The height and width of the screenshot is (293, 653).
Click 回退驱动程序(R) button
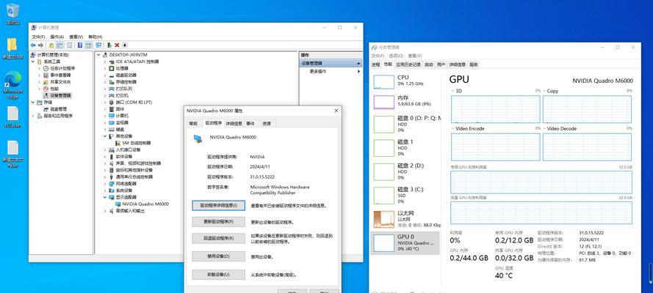[219, 239]
